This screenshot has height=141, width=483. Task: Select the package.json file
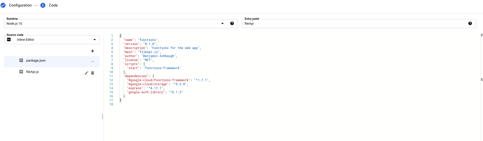click(x=36, y=61)
